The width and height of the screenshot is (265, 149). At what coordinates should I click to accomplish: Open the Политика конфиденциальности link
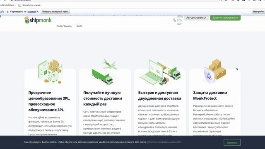pos(164,142)
